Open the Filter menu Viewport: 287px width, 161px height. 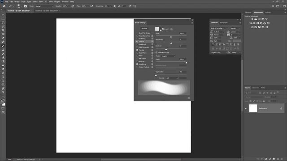pyautogui.click(x=41, y=1)
